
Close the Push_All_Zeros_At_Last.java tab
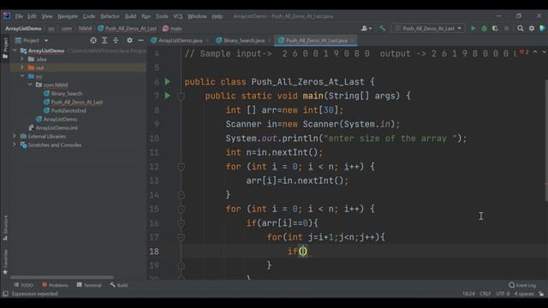[352, 40]
